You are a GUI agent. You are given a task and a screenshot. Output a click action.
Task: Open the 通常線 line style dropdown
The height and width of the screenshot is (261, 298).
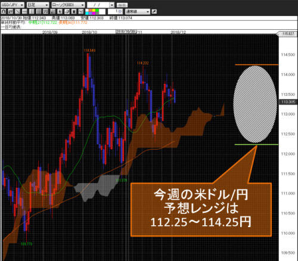point(138,11)
